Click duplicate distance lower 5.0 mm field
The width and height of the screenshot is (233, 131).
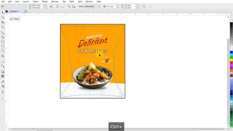(x=130, y=8)
